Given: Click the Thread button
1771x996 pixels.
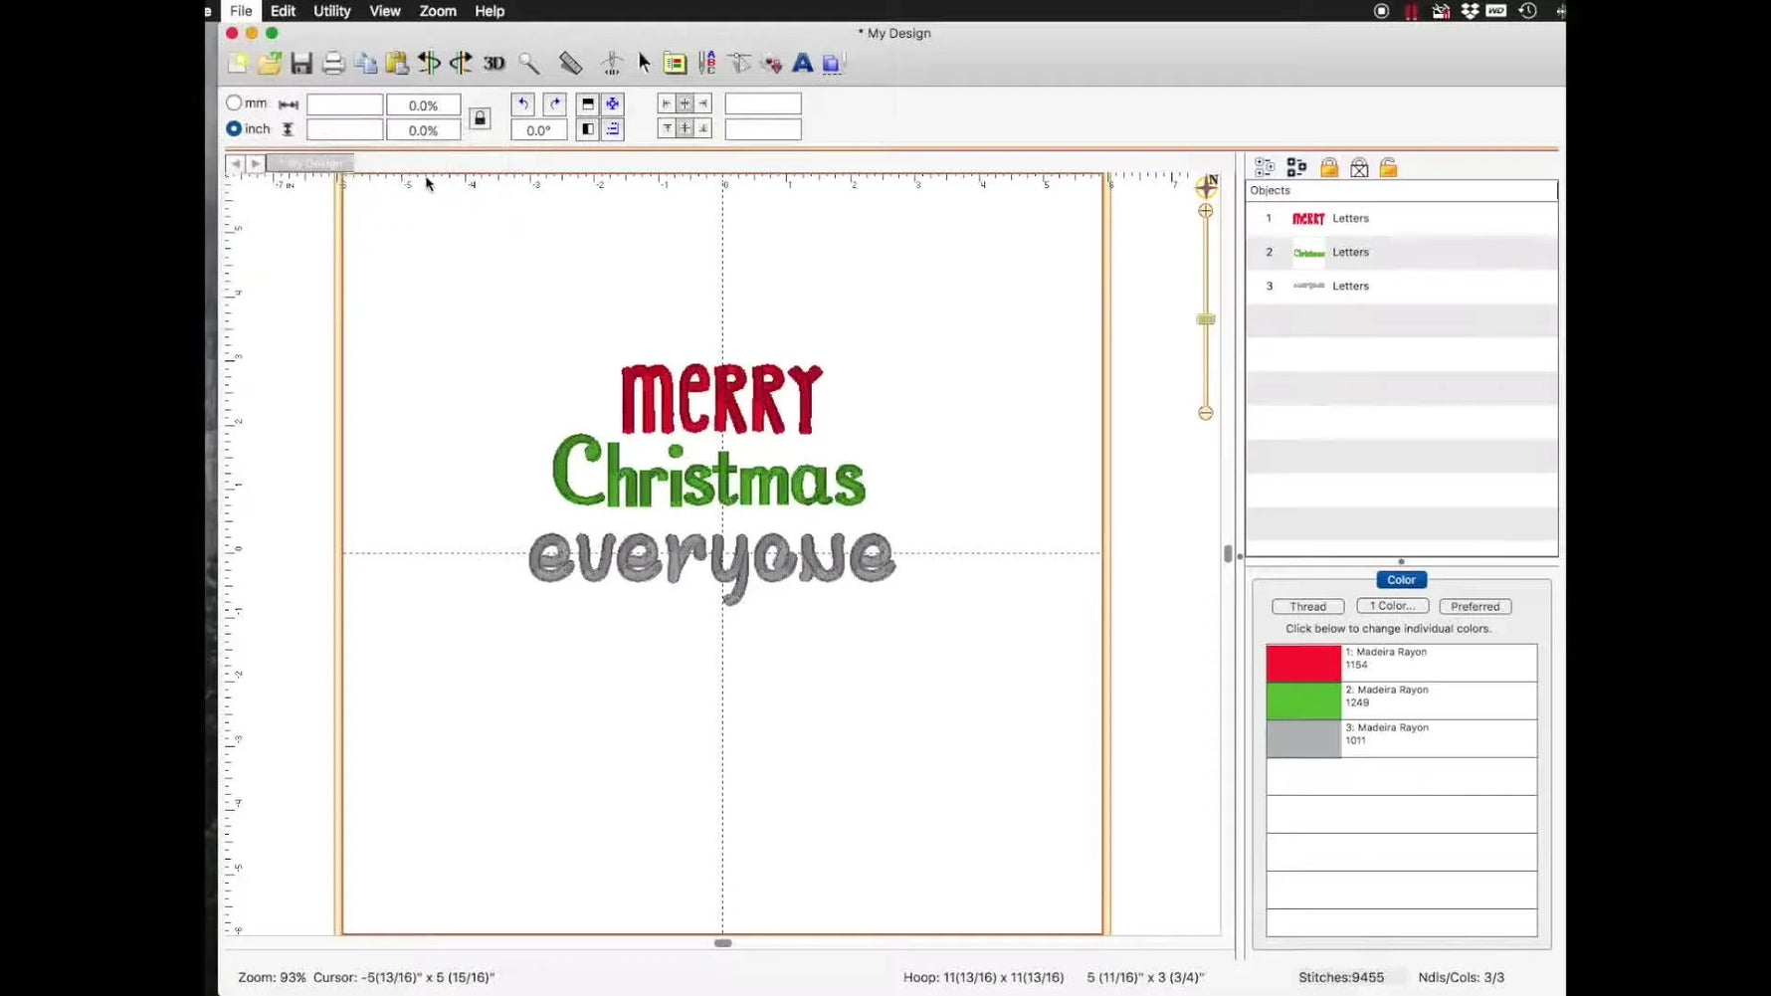Looking at the screenshot, I should [x=1308, y=606].
